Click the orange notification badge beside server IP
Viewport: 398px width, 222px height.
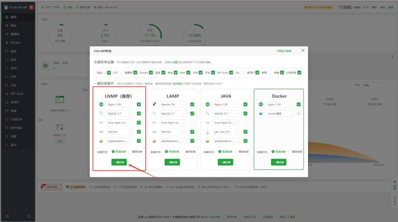coord(31,7)
